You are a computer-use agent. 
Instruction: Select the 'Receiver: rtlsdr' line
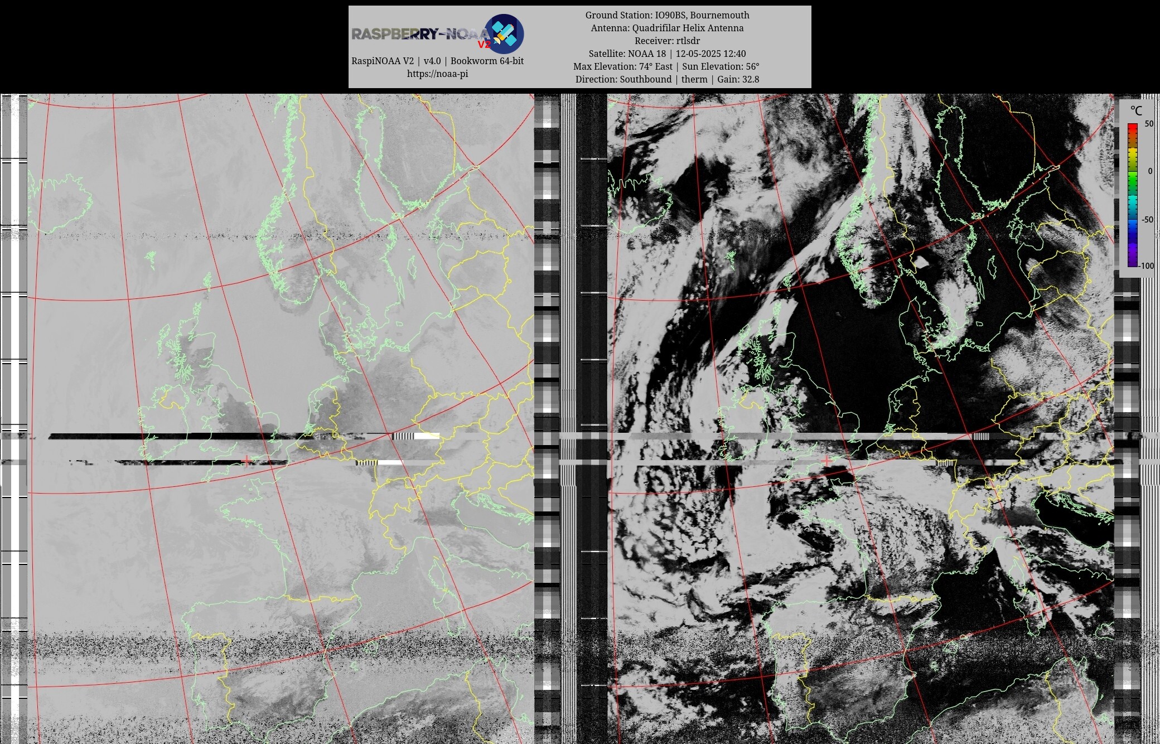(x=667, y=41)
